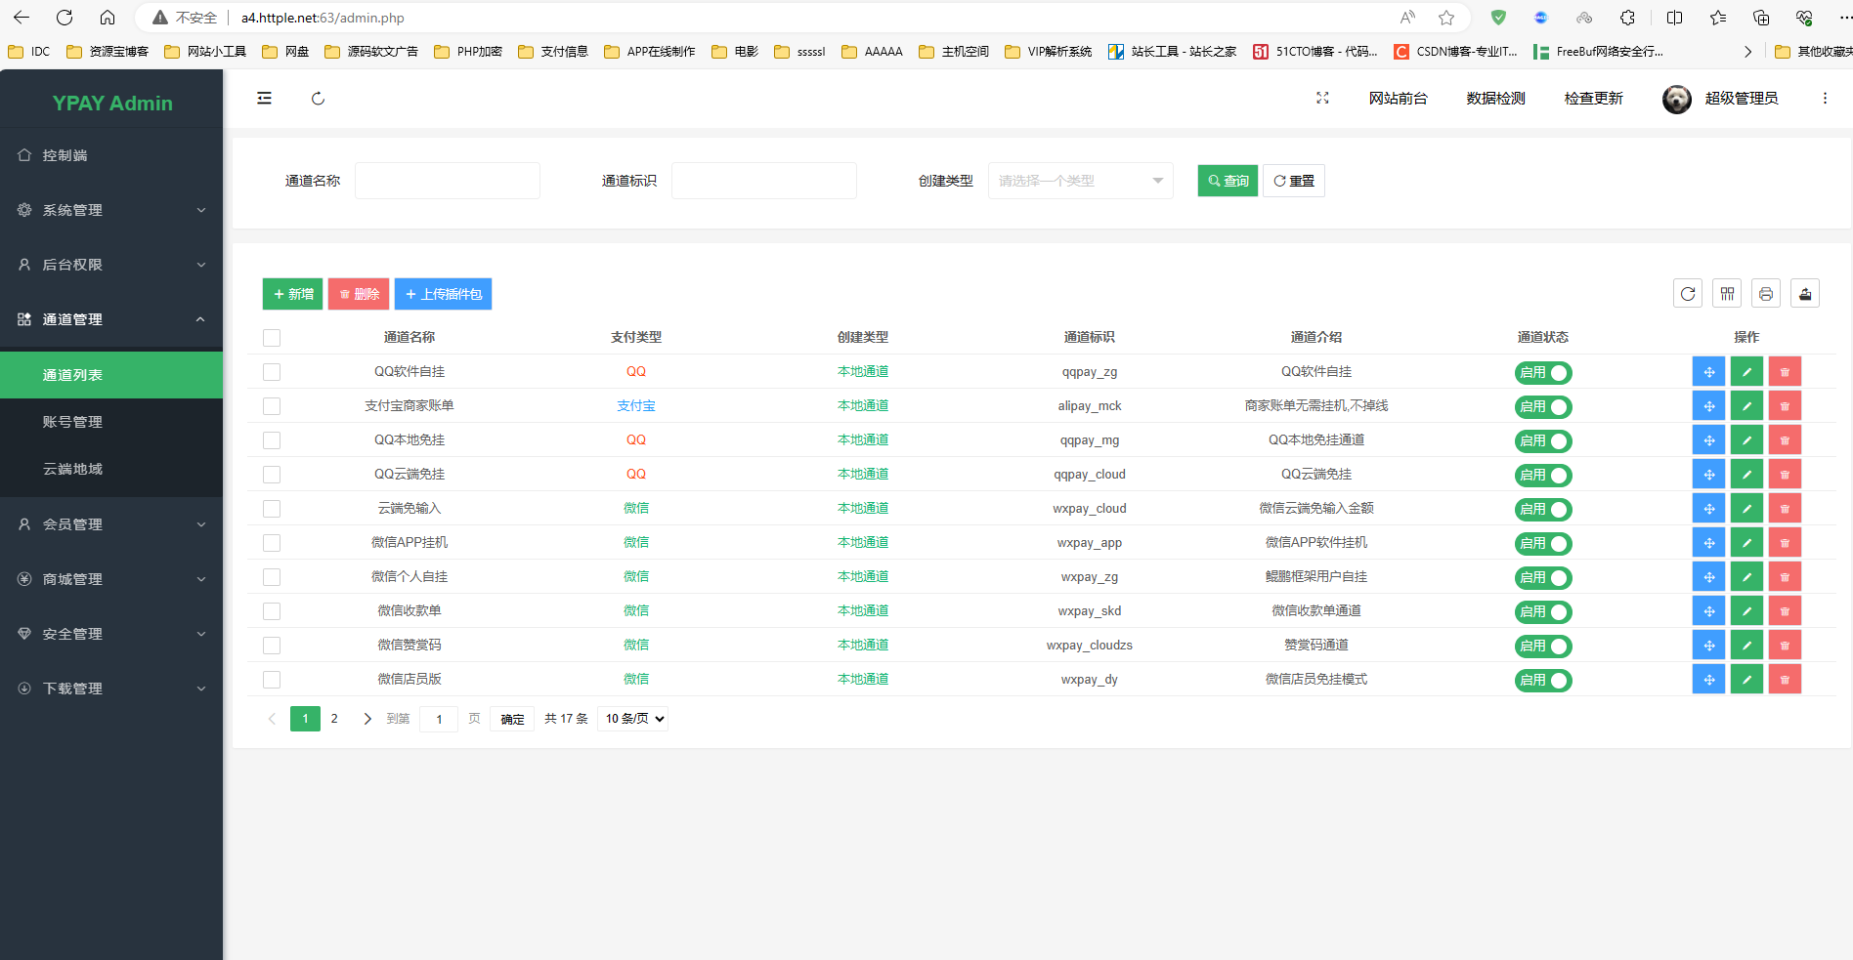
Task: Disable the wxpay_cloud channel status switch
Action: coord(1543,509)
